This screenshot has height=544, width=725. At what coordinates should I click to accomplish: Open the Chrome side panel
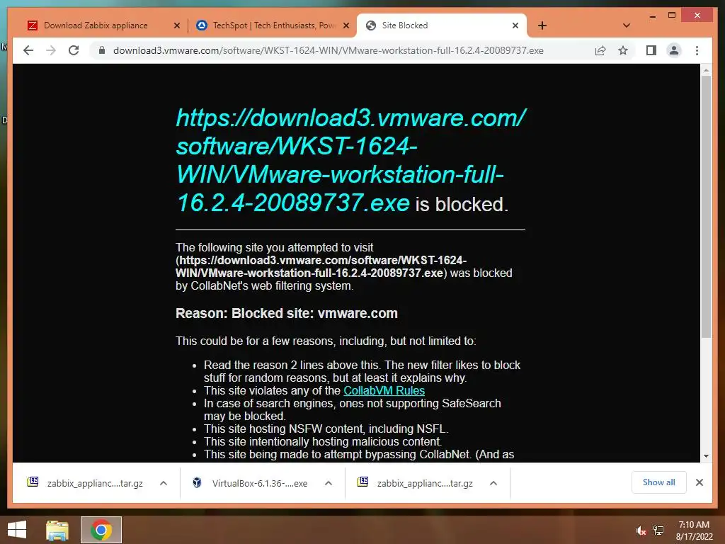coord(651,50)
